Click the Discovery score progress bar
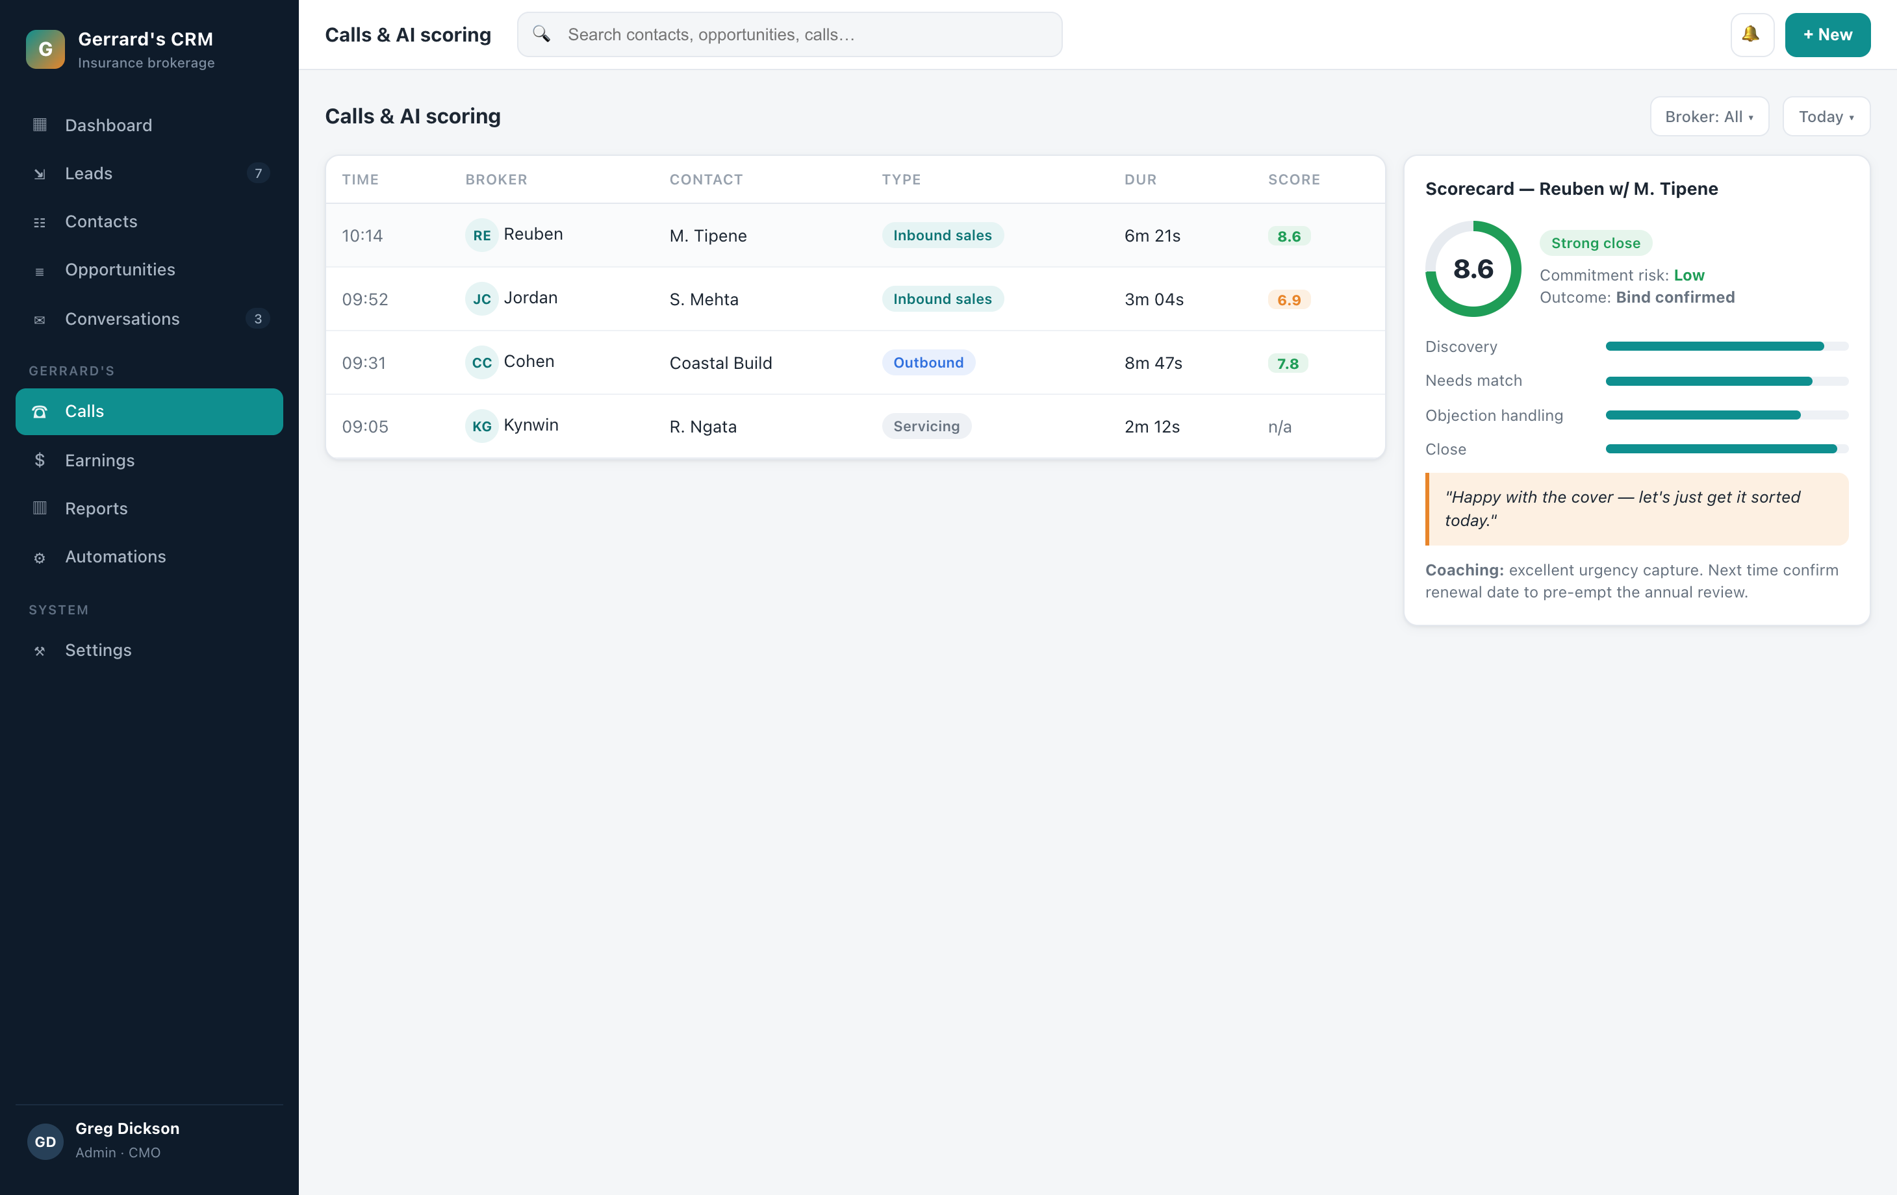 [x=1726, y=347]
